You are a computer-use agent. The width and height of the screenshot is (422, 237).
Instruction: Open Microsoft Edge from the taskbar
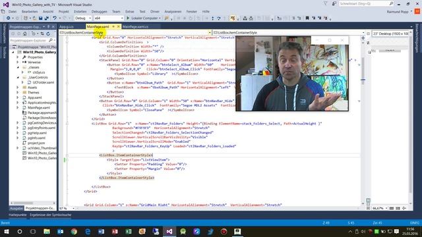click(88, 231)
